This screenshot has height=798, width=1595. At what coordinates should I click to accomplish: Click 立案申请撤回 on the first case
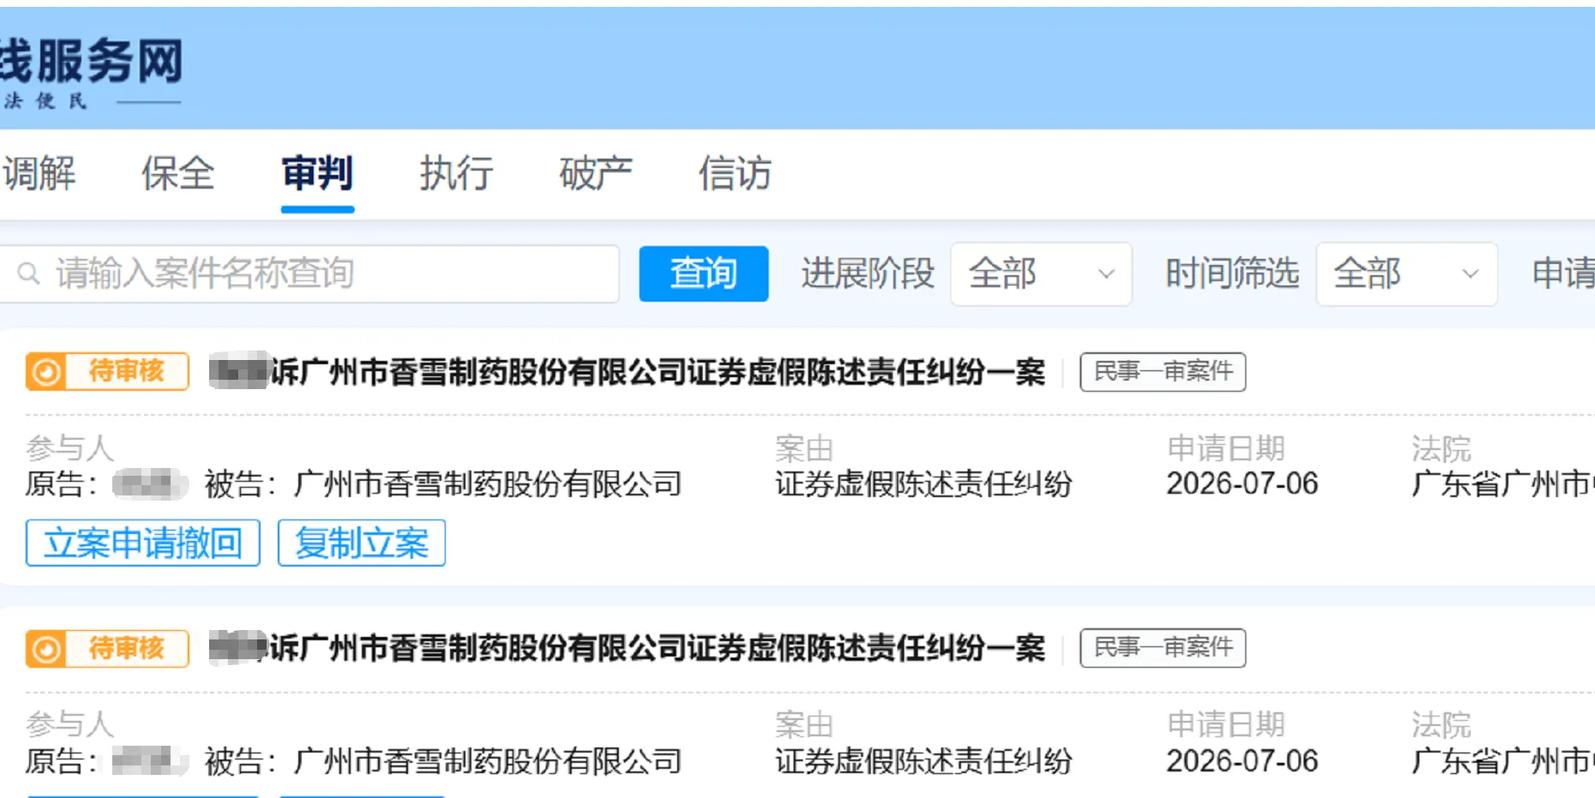point(143,543)
